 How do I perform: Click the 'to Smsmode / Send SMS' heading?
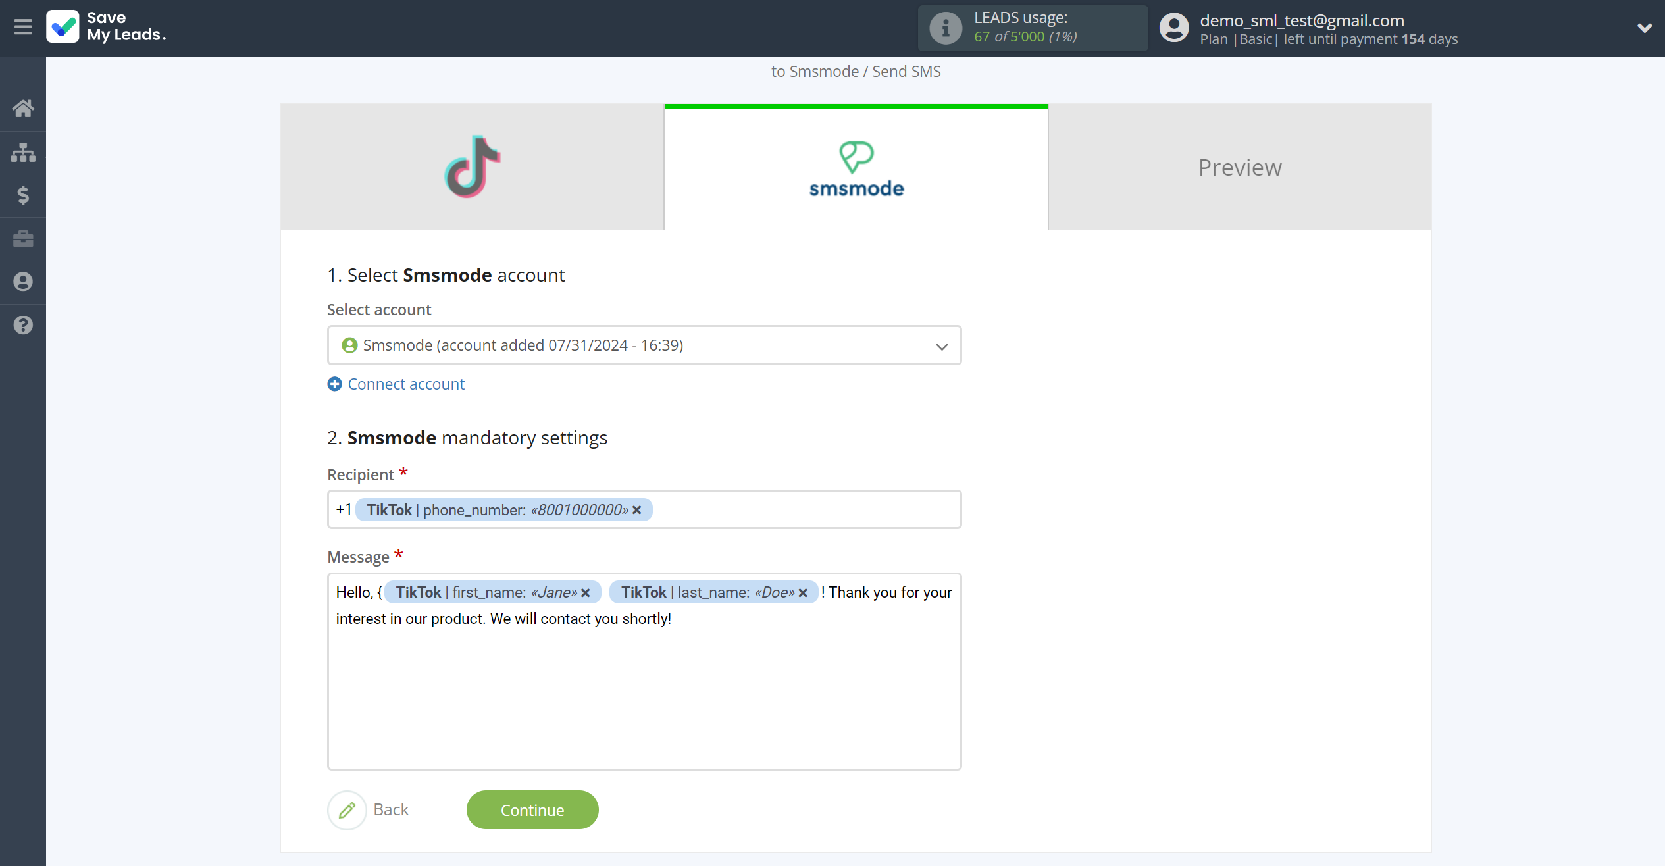tap(856, 72)
